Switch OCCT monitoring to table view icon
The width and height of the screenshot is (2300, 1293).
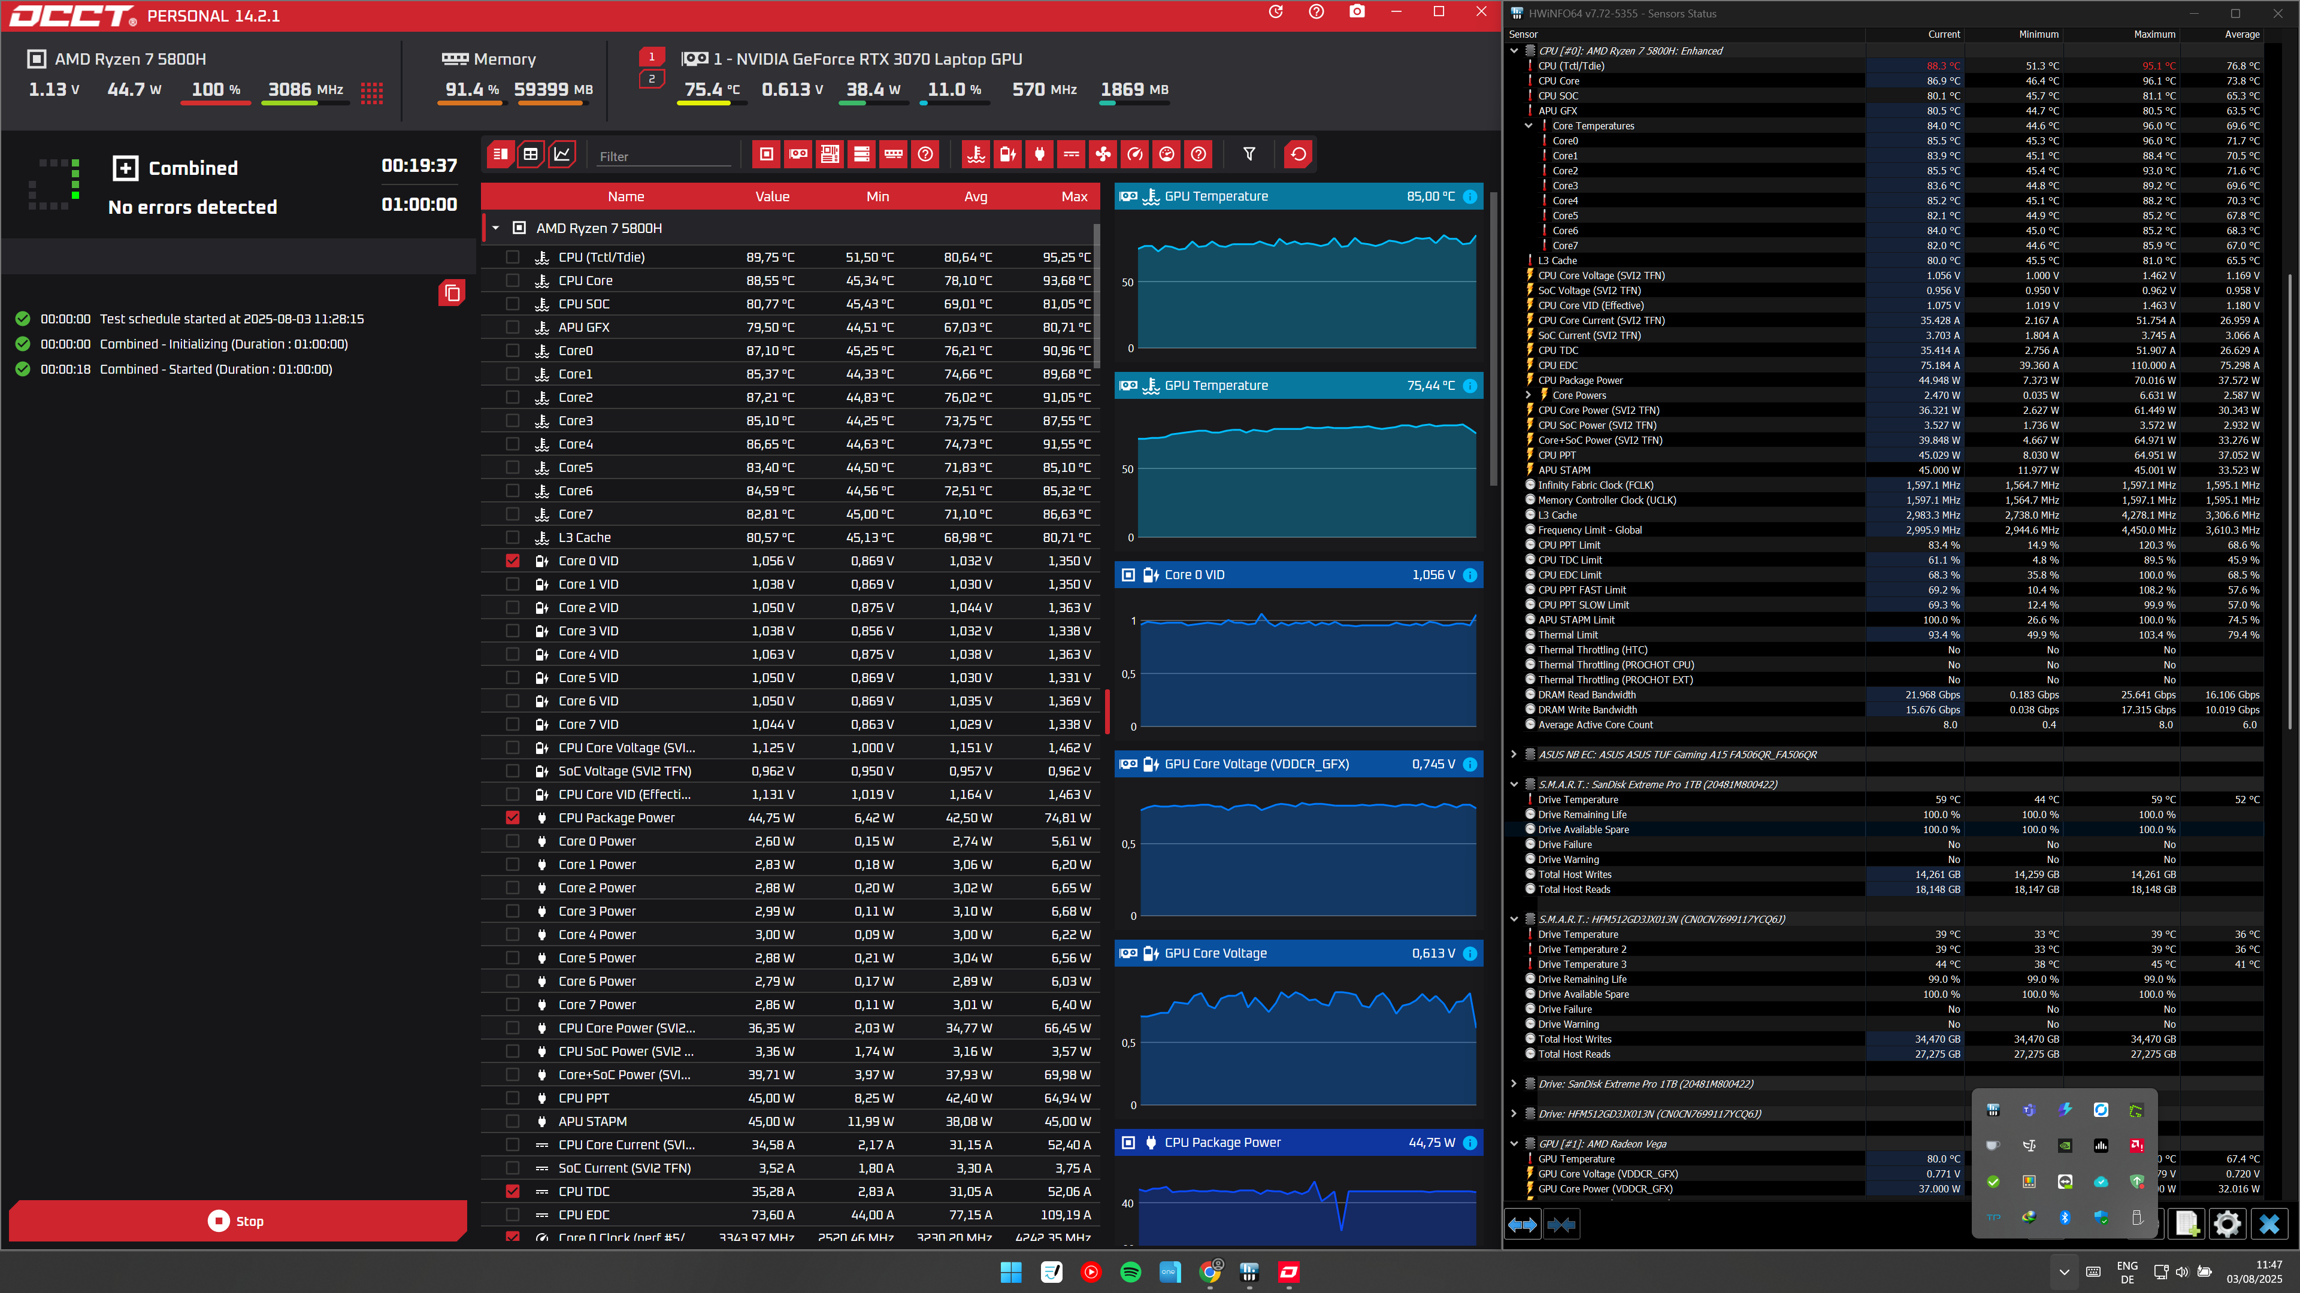(x=530, y=155)
